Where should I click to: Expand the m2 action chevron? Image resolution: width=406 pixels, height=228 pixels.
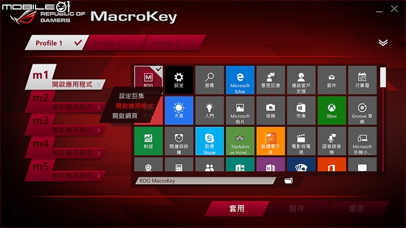point(99,108)
